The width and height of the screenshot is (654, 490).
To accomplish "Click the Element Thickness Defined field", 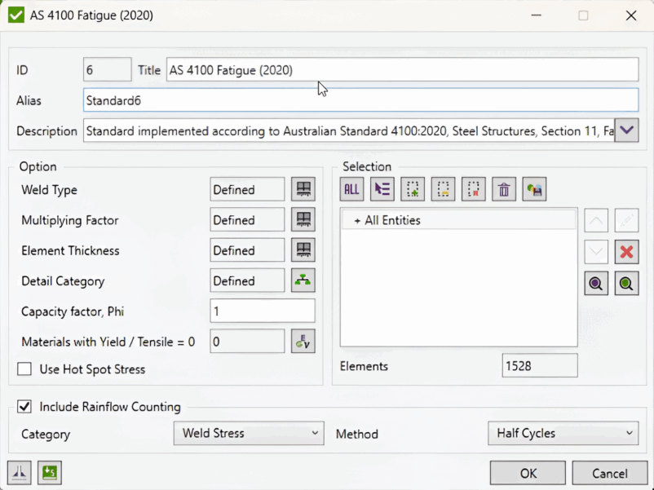I will 247,250.
